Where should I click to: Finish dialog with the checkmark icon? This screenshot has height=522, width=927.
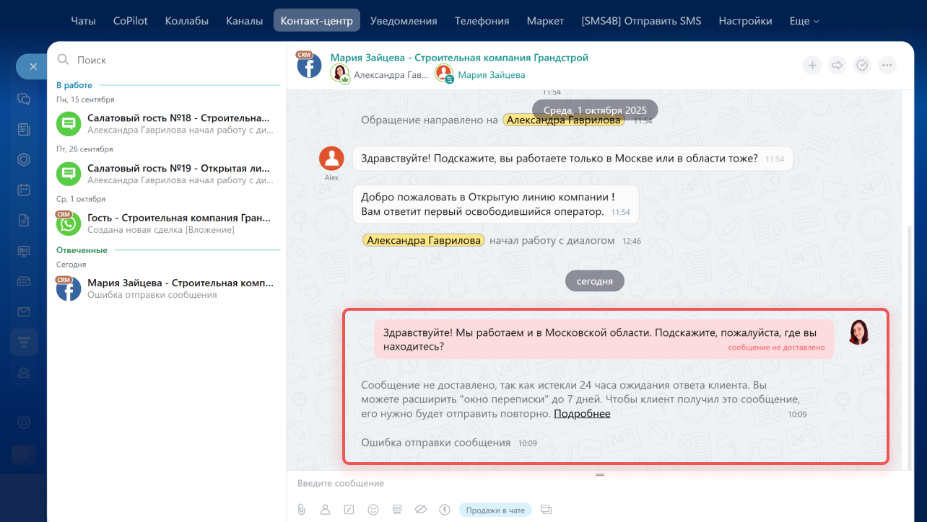[x=862, y=66]
